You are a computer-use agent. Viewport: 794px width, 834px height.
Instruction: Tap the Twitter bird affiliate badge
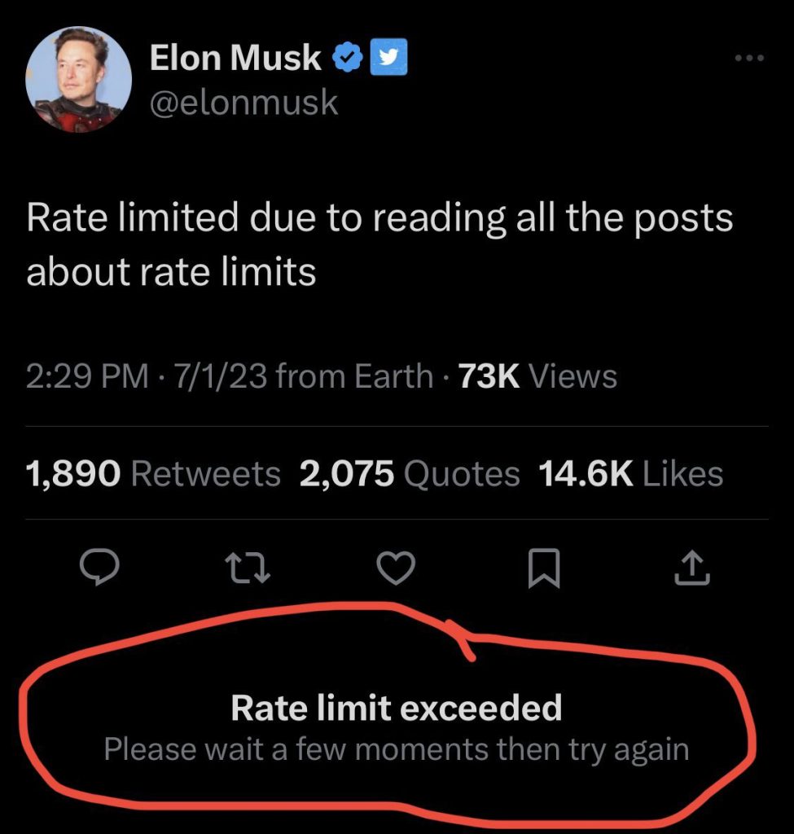pyautogui.click(x=388, y=57)
